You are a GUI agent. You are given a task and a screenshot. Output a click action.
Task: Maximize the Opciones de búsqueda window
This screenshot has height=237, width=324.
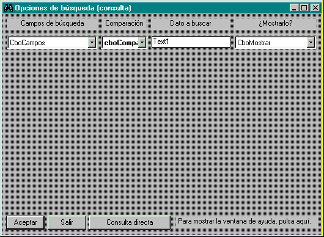304,8
